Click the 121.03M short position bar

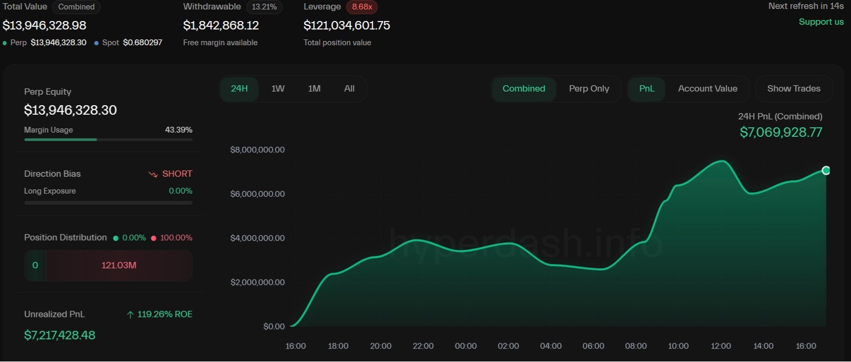(x=119, y=266)
